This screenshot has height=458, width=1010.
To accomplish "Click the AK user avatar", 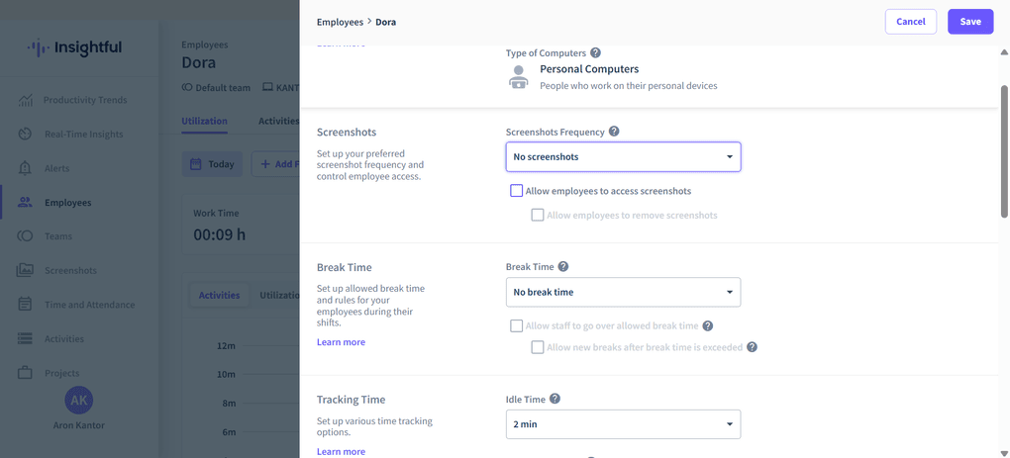I will [x=78, y=400].
